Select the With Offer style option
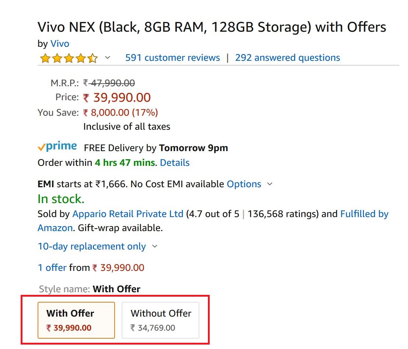The height and width of the screenshot is (349, 408). click(x=76, y=320)
